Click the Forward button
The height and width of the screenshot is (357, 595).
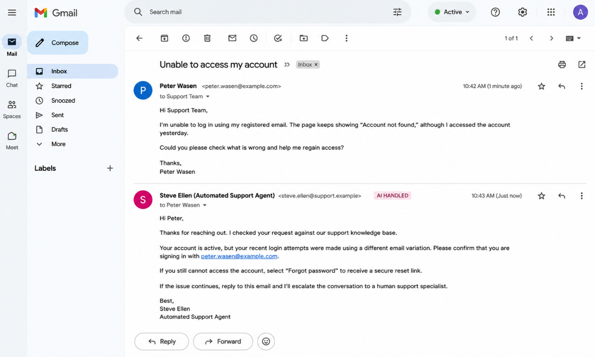coord(223,341)
